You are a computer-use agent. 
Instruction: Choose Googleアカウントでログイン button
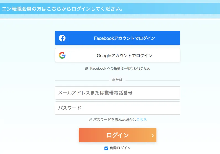pos(117,55)
